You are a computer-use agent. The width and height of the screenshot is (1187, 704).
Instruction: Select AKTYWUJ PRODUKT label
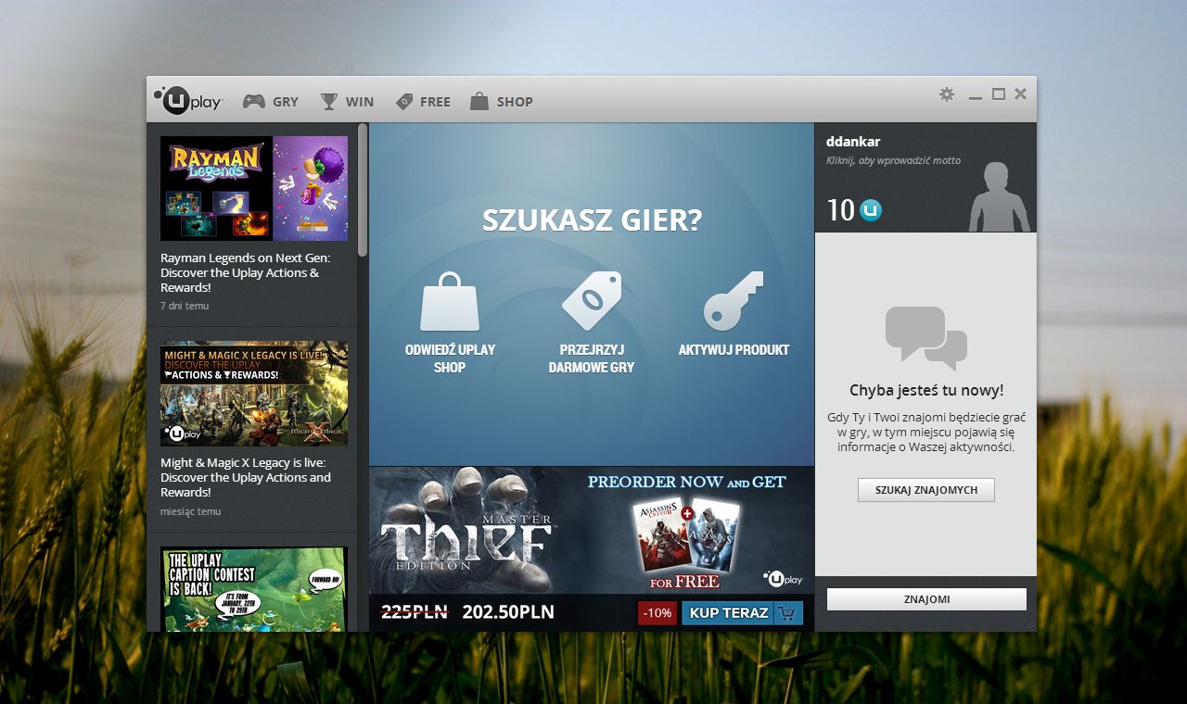(x=734, y=350)
